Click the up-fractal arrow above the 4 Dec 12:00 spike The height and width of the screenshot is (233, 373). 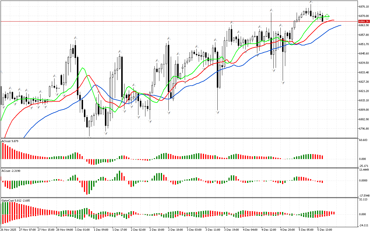pyautogui.click(x=271, y=10)
